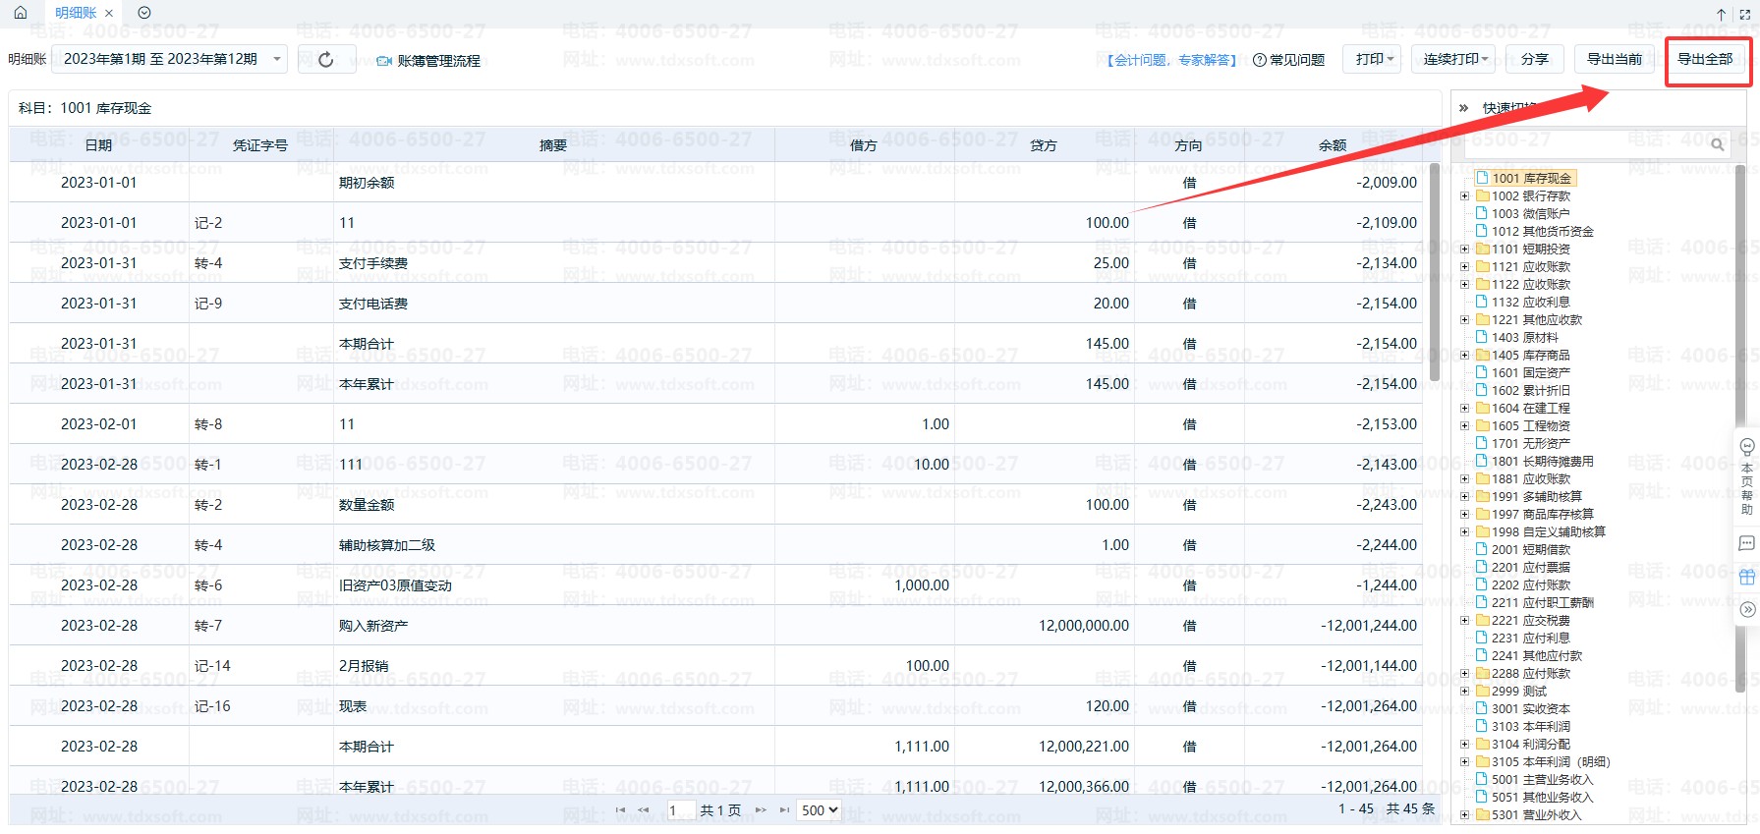Open the 账簿管理流程 video link
This screenshot has width=1760, height=834.
click(429, 61)
